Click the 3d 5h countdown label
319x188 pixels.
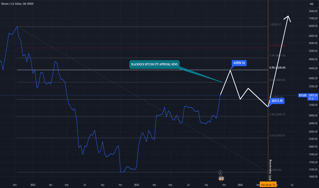point(311,98)
